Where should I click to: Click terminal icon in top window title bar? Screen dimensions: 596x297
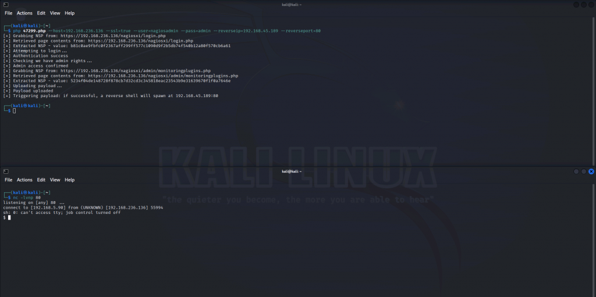coord(6,5)
